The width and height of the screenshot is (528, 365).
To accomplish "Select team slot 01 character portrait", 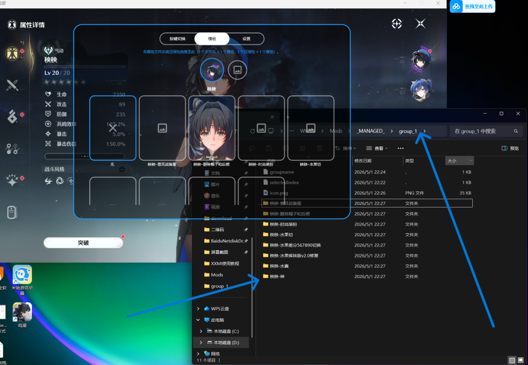I will point(421,60).
